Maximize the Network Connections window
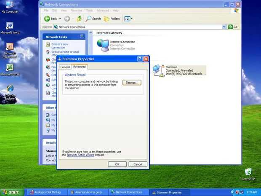This screenshot has height=196, width=261. tap(232, 4)
